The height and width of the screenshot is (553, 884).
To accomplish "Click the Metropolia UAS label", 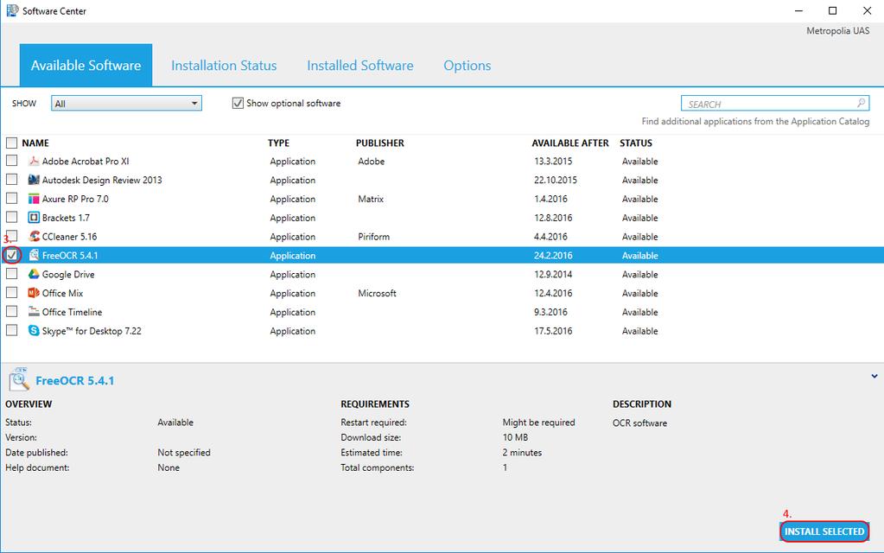I will point(838,30).
